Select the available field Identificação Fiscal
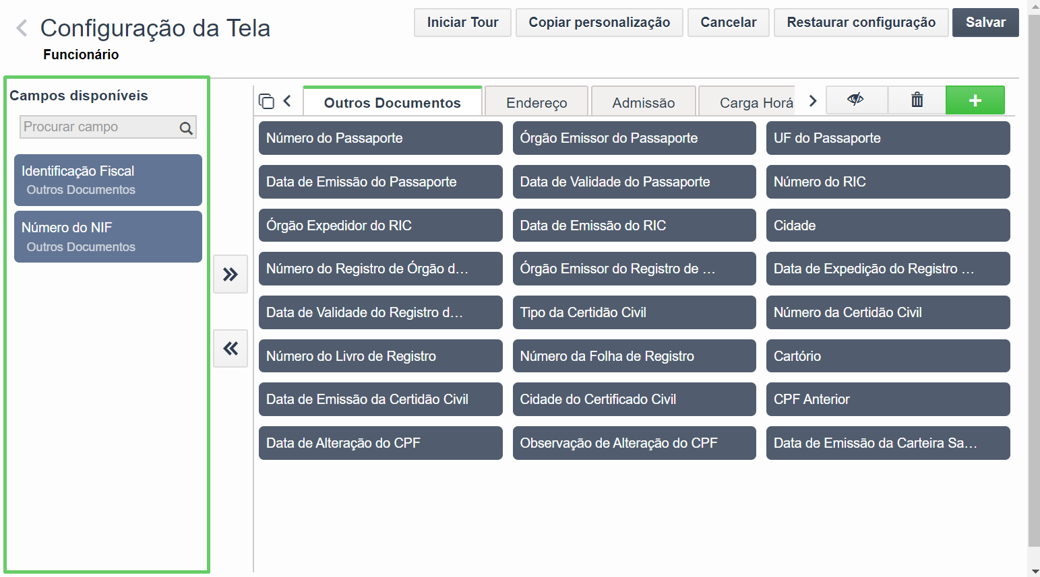This screenshot has height=577, width=1040. click(x=108, y=180)
